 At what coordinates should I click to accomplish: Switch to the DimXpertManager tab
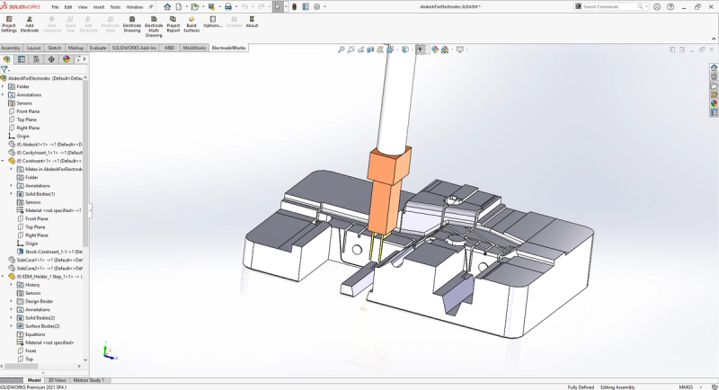click(x=51, y=59)
